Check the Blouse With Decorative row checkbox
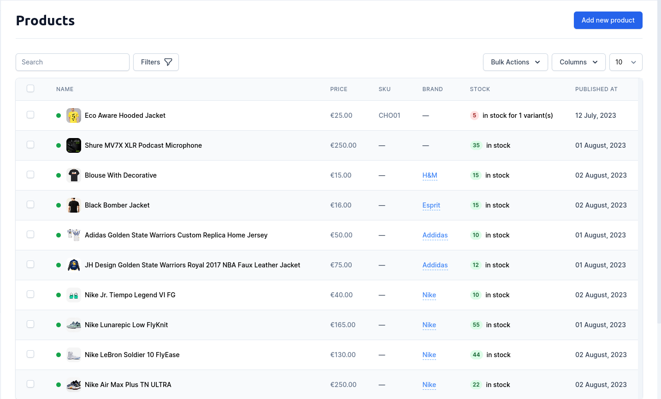 30,174
